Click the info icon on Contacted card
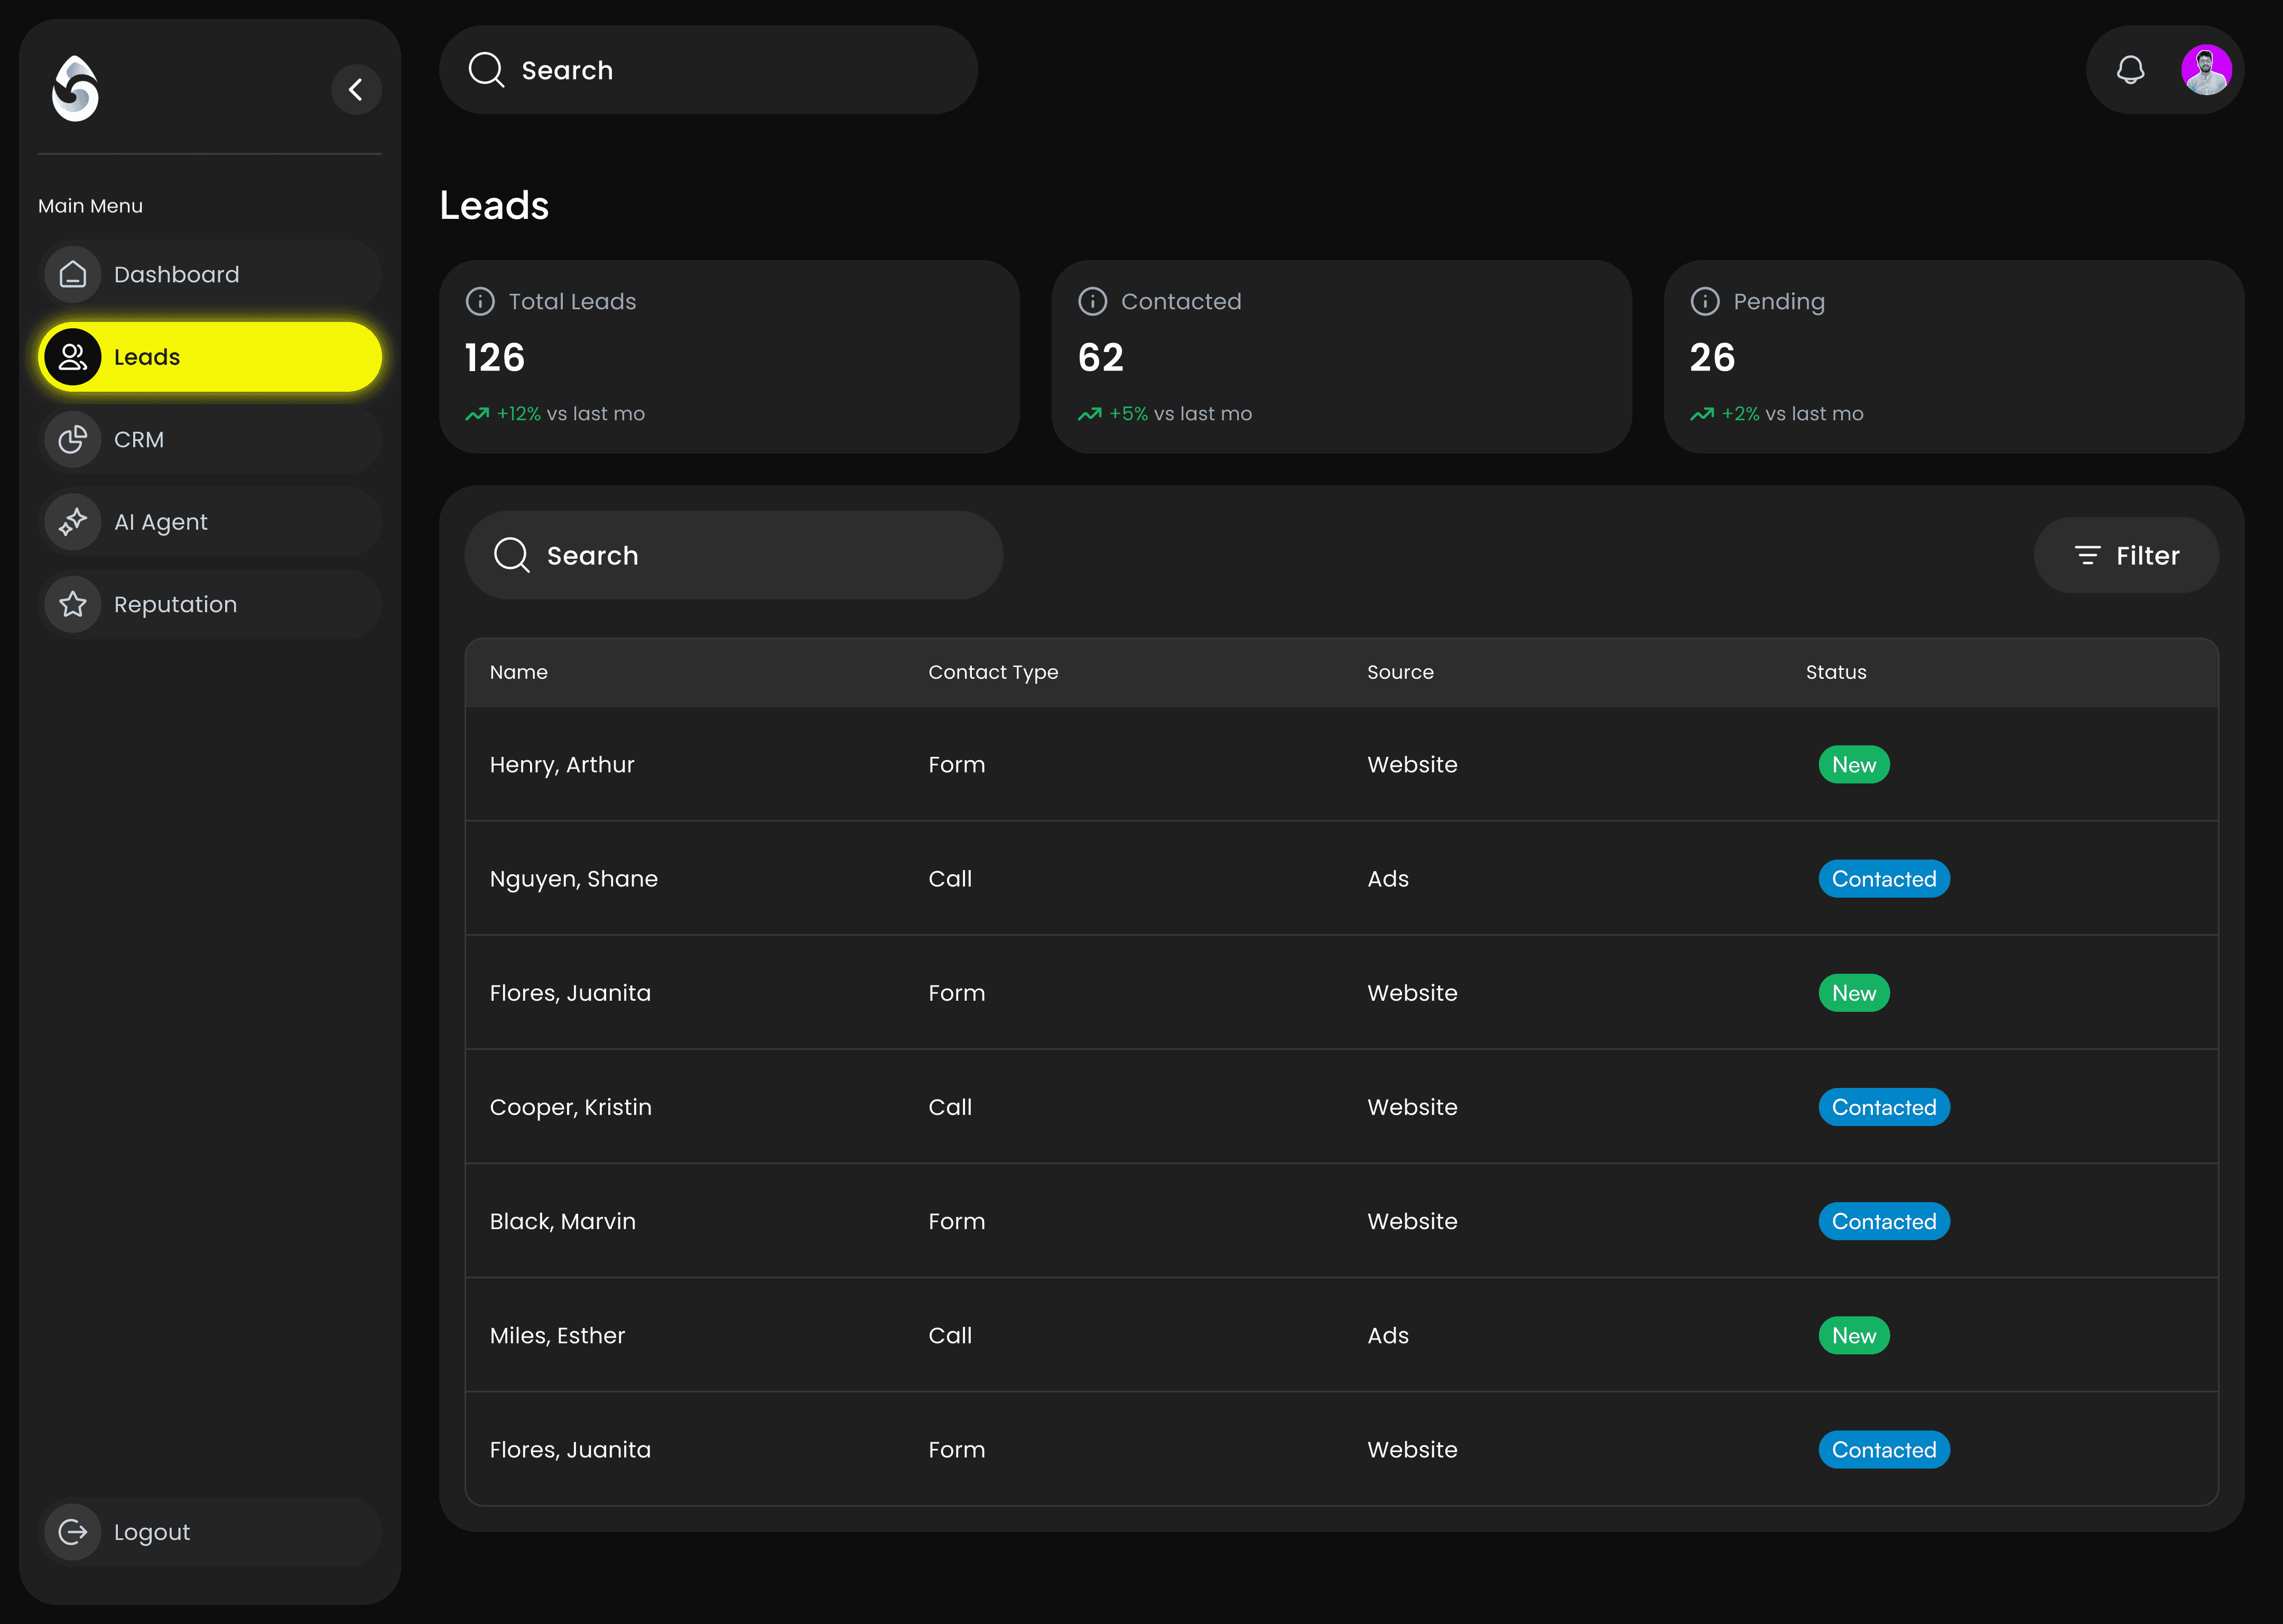Viewport: 2283px width, 1624px height. [x=1091, y=300]
